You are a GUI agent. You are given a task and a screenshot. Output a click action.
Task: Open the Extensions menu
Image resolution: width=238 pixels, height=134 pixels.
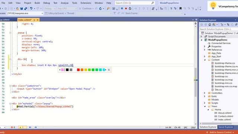tap(86, 3)
